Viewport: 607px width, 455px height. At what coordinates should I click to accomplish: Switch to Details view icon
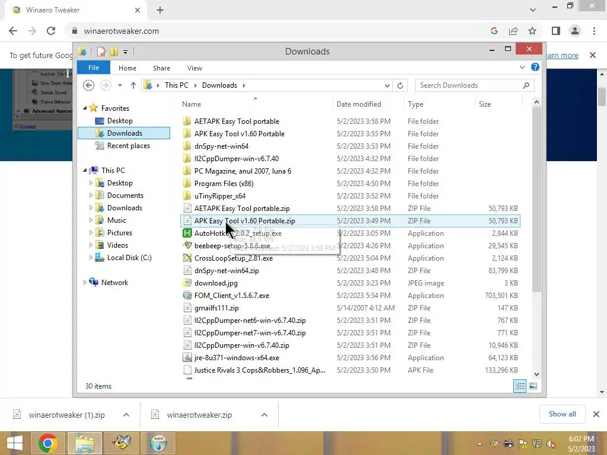520,386
